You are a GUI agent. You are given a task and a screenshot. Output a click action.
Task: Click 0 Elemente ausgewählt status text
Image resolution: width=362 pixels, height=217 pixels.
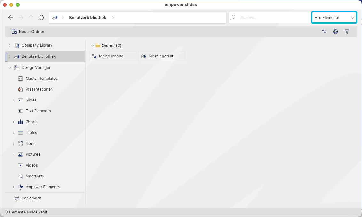(26, 212)
